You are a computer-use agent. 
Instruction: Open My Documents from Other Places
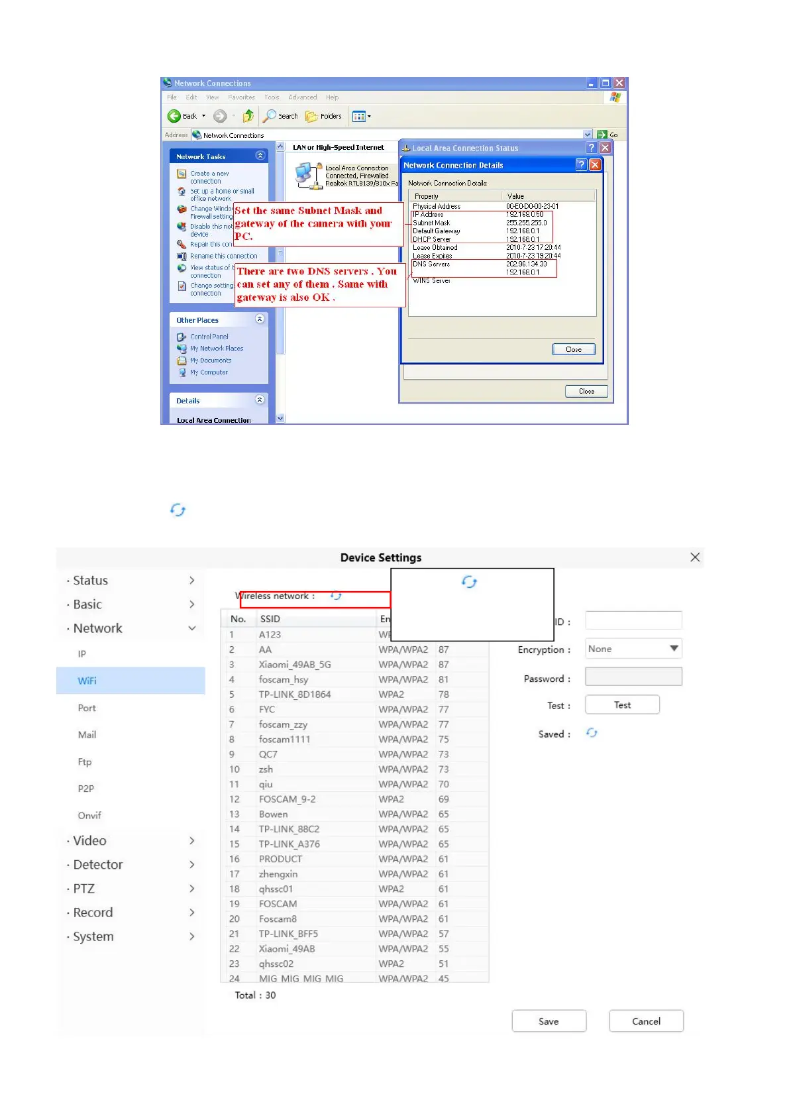(x=211, y=361)
